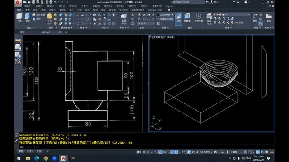Screen dimensions: 289x162
Task: Toggle object snap in status bar
Action: click(177, 152)
